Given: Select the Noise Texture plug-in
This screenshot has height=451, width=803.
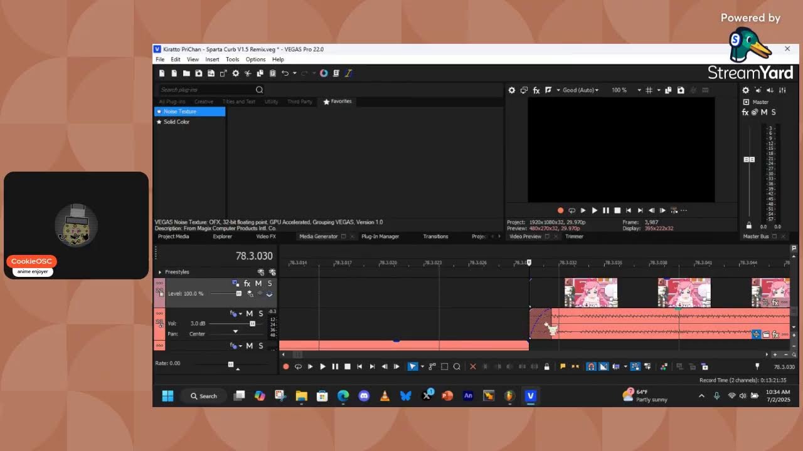Looking at the screenshot, I should pyautogui.click(x=189, y=111).
